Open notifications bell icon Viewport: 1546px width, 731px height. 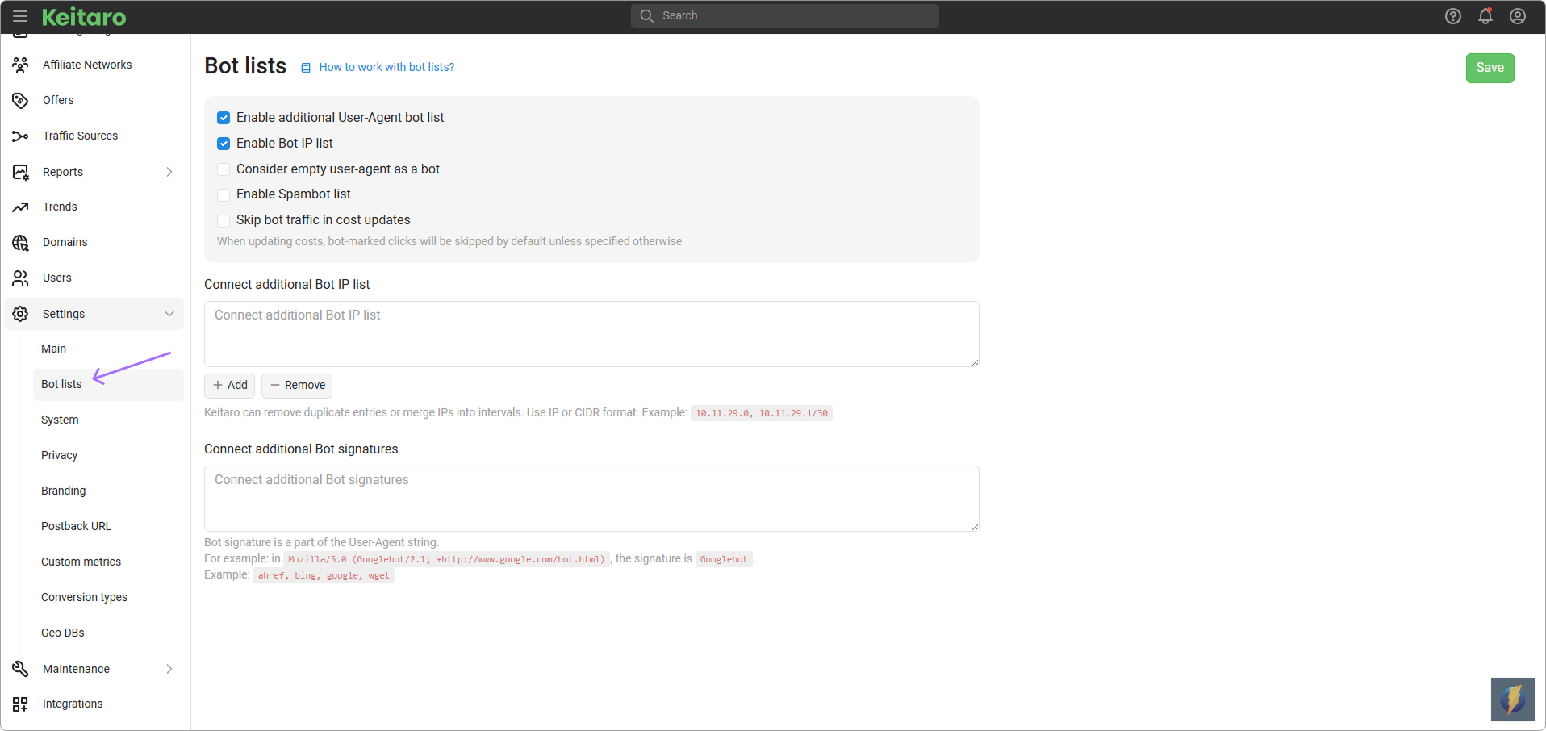[x=1485, y=16]
